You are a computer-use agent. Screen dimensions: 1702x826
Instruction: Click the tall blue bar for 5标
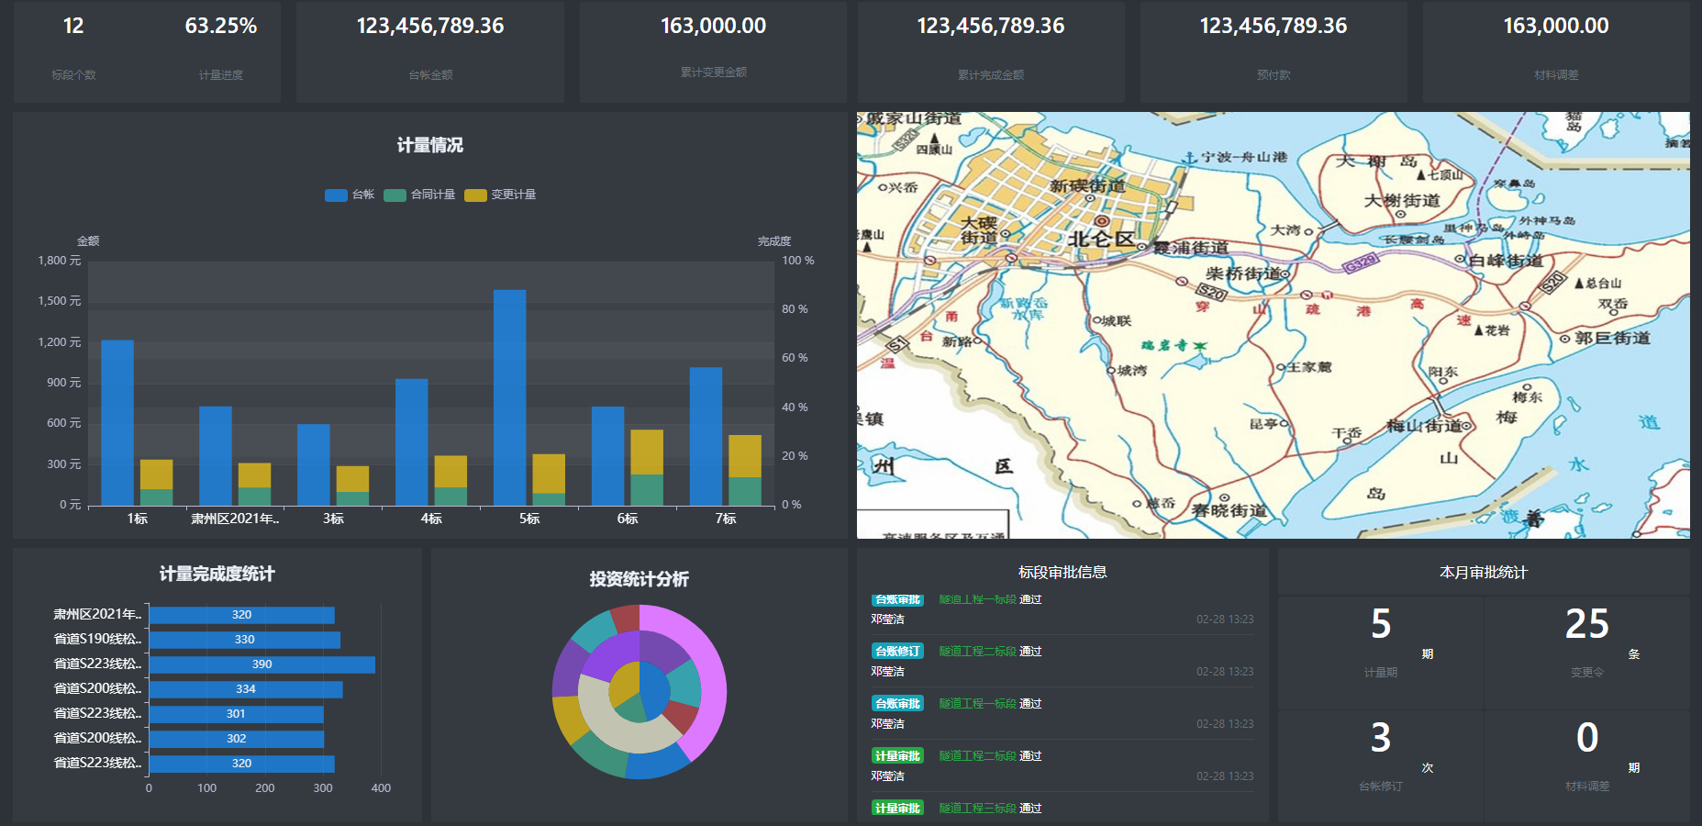(509, 396)
